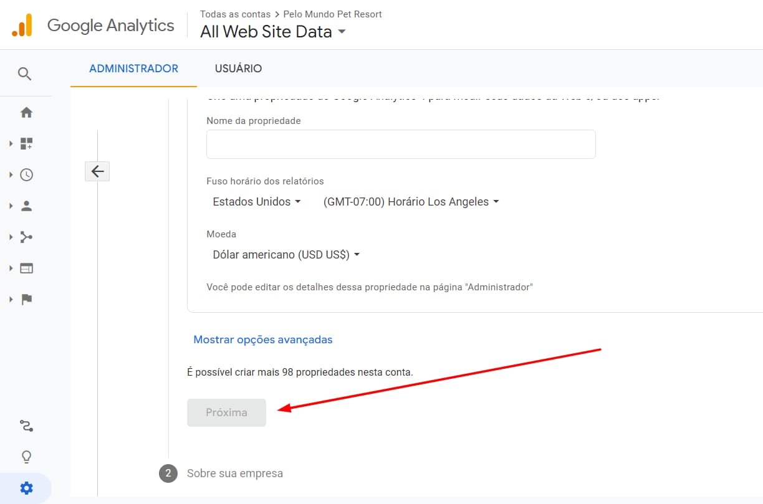
Task: Click the back arrow button
Action: pyautogui.click(x=97, y=171)
